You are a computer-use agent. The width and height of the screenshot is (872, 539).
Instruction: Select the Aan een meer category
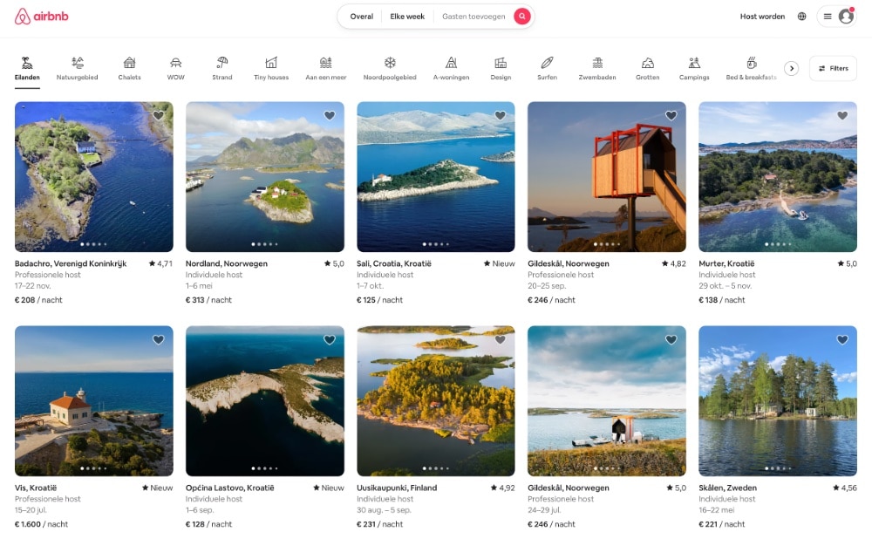coord(326,68)
